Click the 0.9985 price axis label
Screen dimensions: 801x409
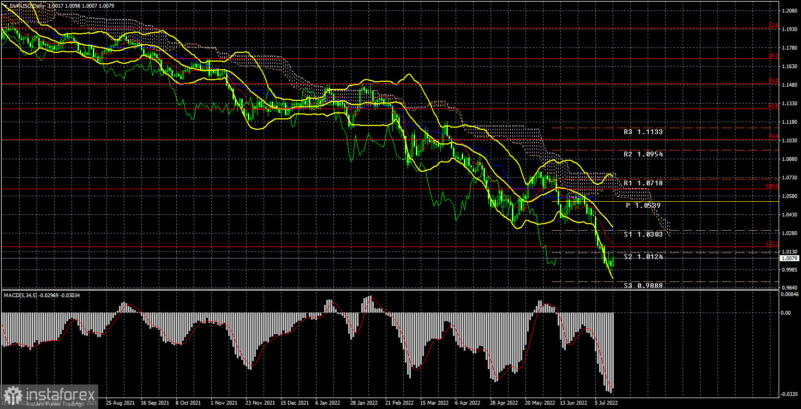(789, 269)
